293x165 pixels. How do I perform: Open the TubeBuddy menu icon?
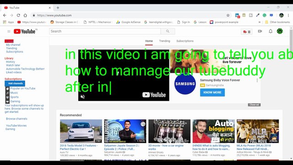247,32
